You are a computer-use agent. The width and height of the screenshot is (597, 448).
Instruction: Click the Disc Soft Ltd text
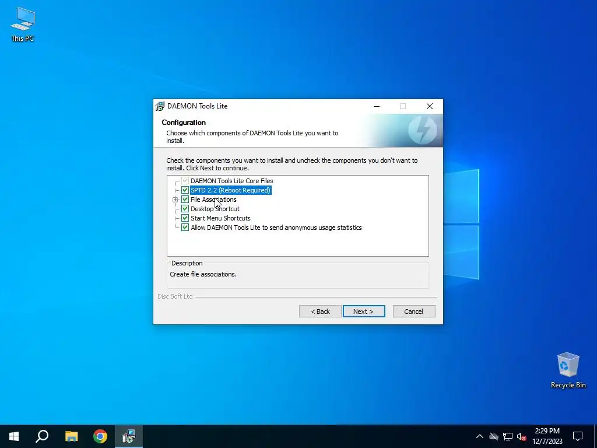175,296
